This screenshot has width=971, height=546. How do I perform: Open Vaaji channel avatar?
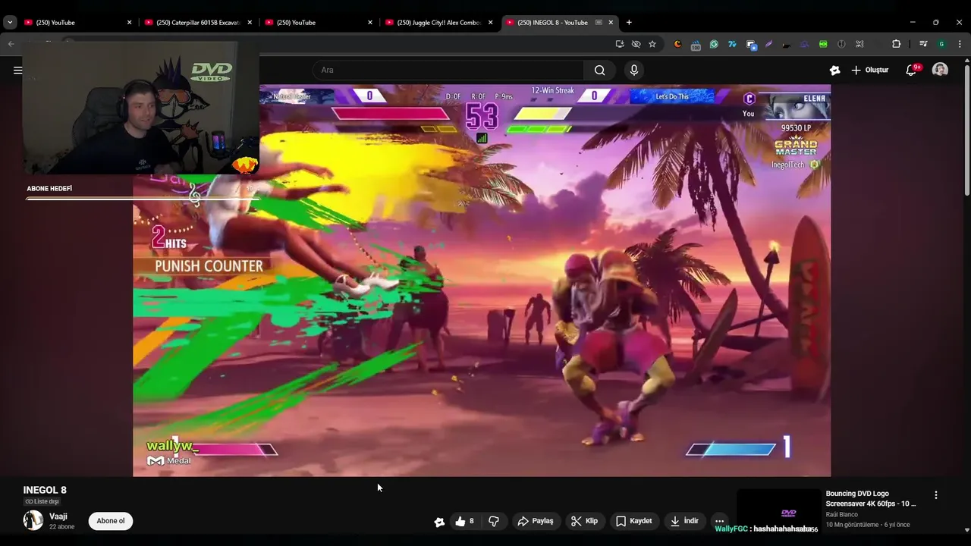[x=33, y=520]
